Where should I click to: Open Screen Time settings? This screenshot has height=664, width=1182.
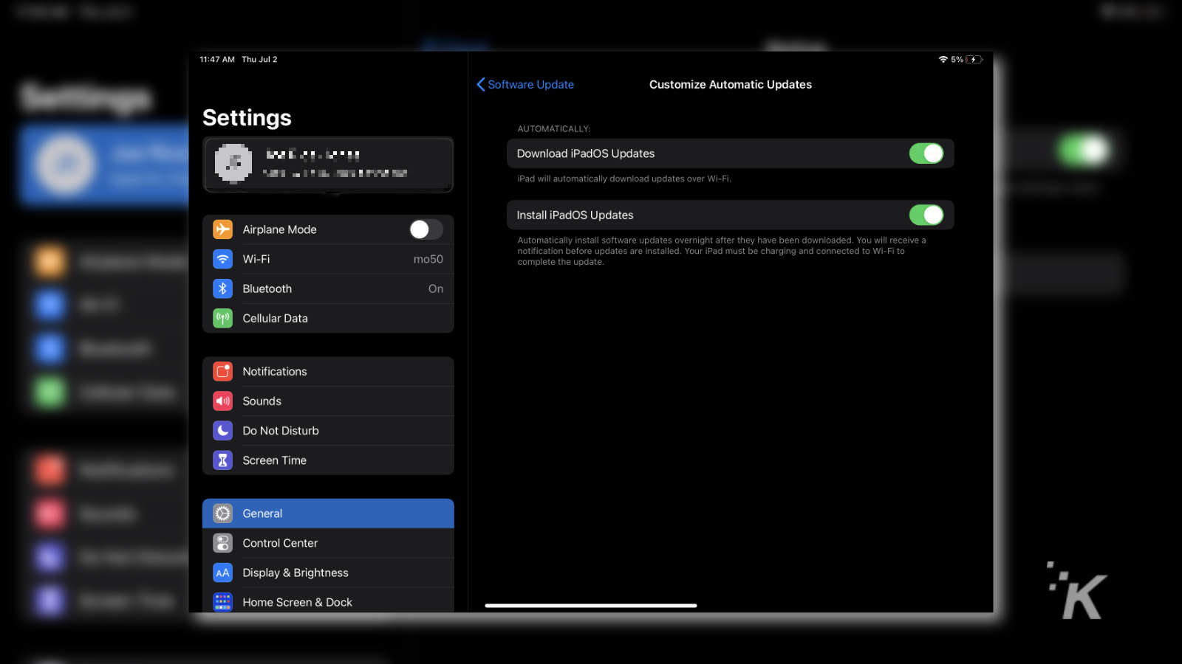coord(328,460)
